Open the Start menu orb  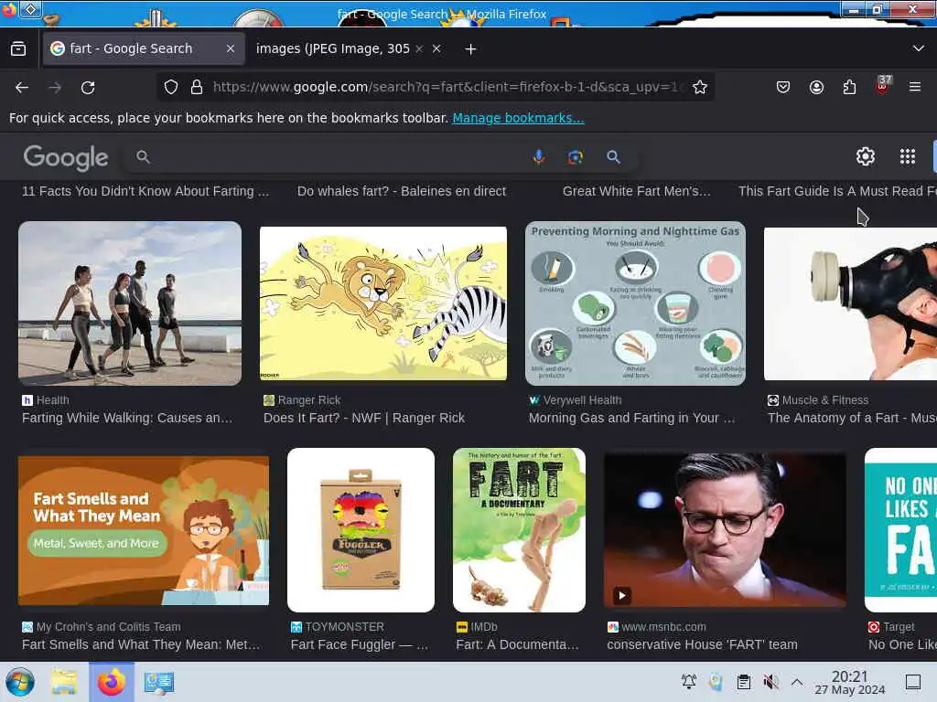pyautogui.click(x=20, y=682)
